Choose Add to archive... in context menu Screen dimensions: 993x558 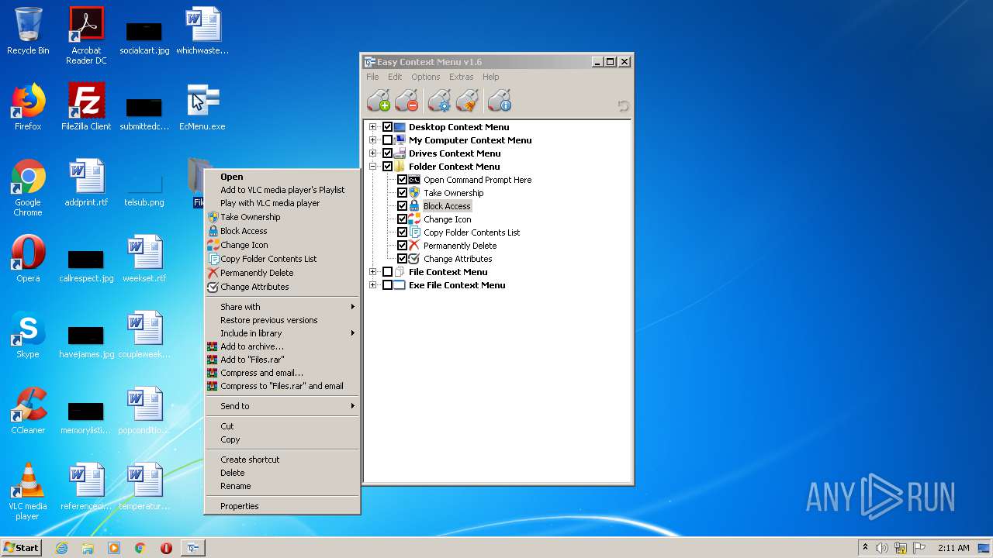click(x=282, y=346)
